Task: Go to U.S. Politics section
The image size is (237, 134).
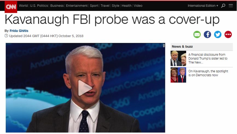Action: click(39, 6)
